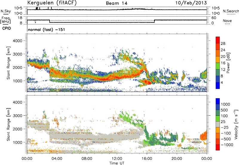
Task: Click the "Beam 14" header label
Action: (117, 3)
